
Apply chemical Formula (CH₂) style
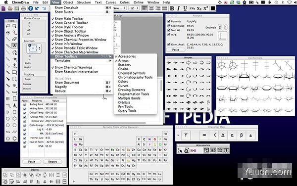pyautogui.click(x=192, y=8)
